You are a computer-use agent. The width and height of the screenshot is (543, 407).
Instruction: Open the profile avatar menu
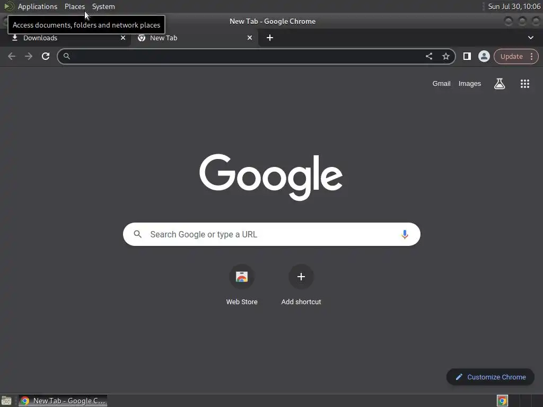coord(484,56)
